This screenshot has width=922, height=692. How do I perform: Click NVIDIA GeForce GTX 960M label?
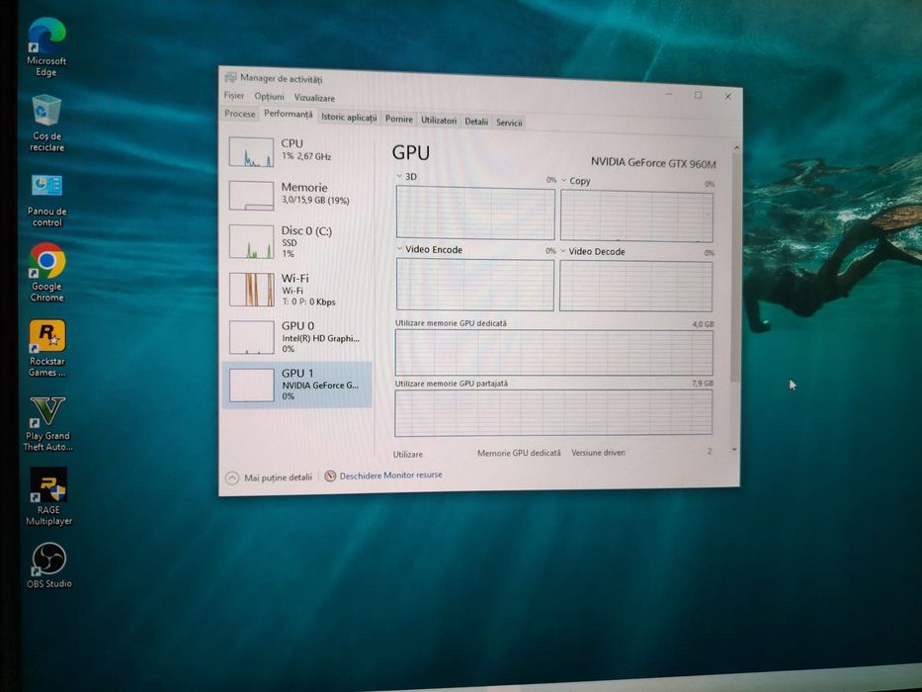653,163
